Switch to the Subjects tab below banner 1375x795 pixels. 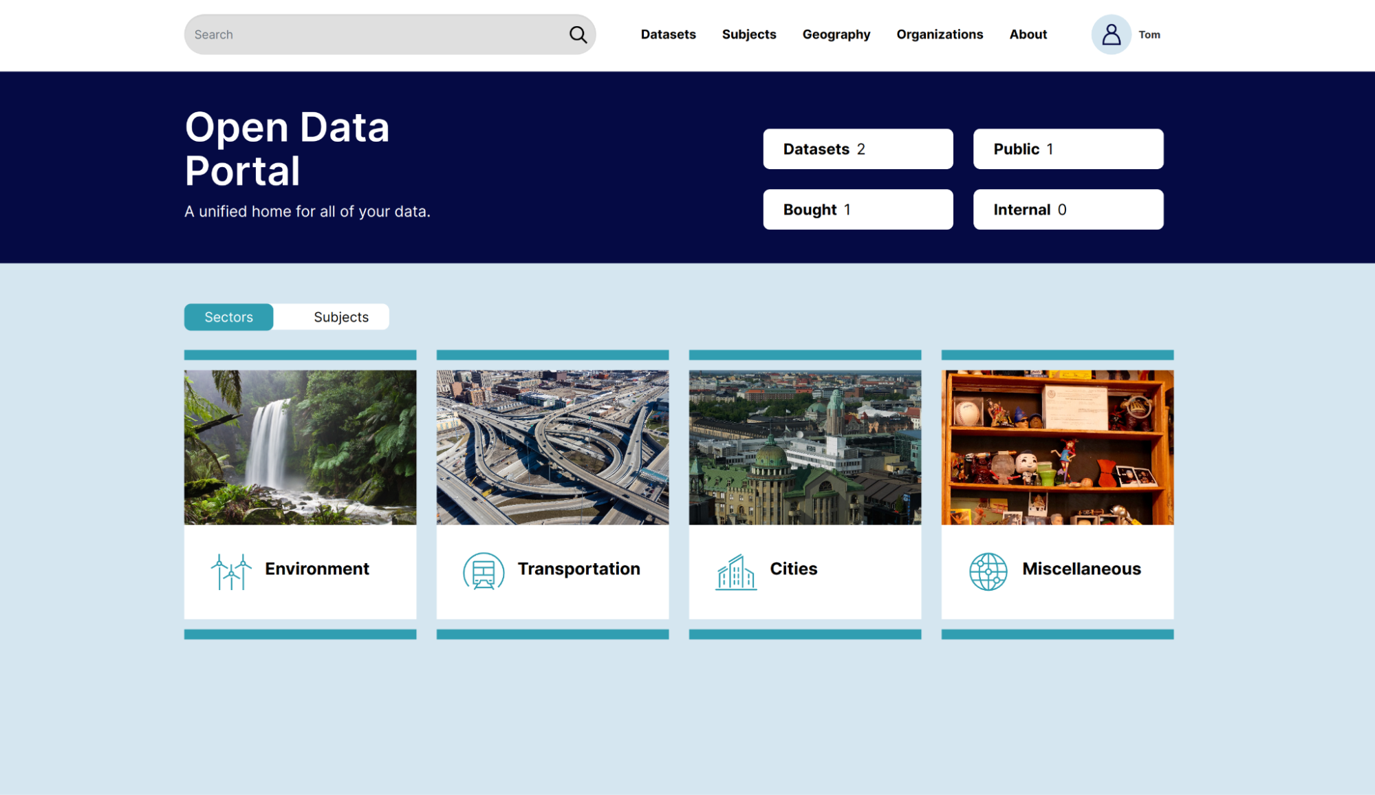pos(340,317)
